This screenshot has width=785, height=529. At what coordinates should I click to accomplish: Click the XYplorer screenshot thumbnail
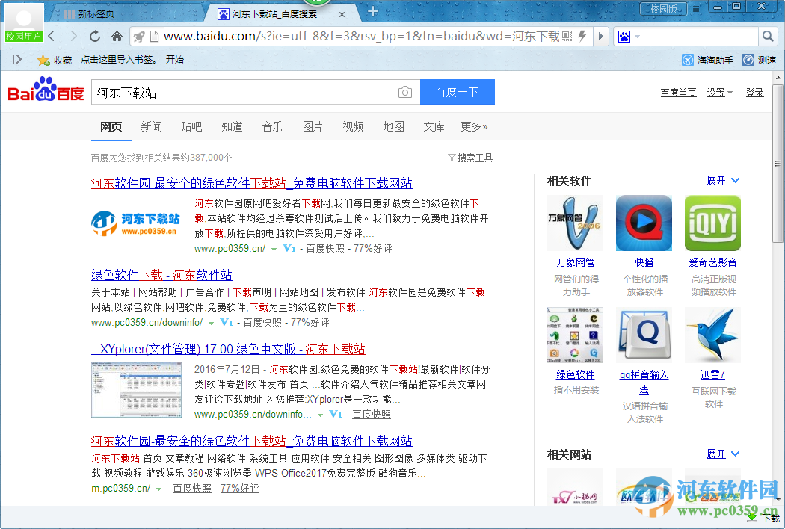click(136, 390)
